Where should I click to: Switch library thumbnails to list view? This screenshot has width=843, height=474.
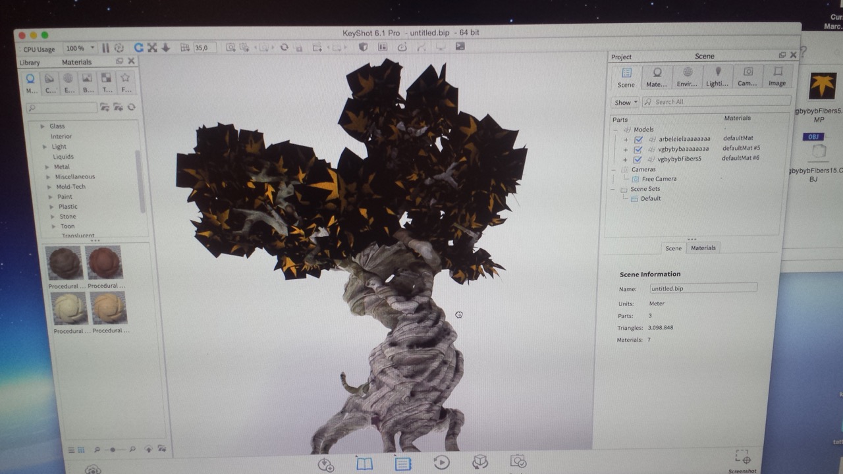[x=72, y=450]
